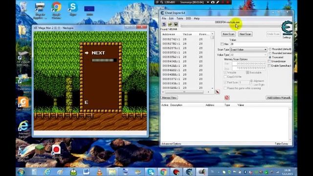
Task: Click the Nestopia Mega Man 2 game screen
Action: coord(90,81)
